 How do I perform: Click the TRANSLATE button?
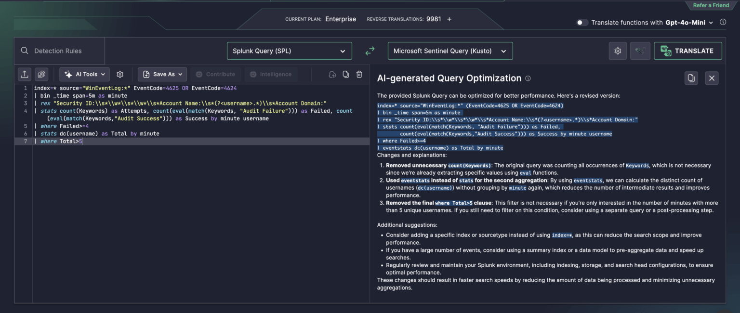687,51
